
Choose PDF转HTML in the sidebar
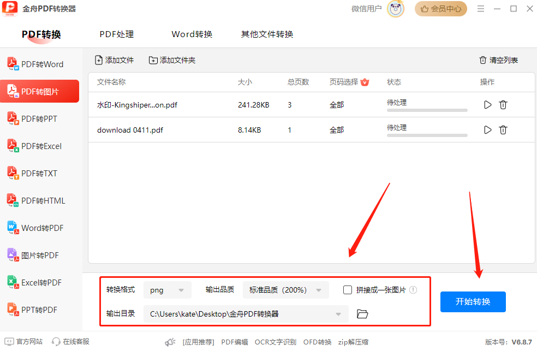[36, 200]
